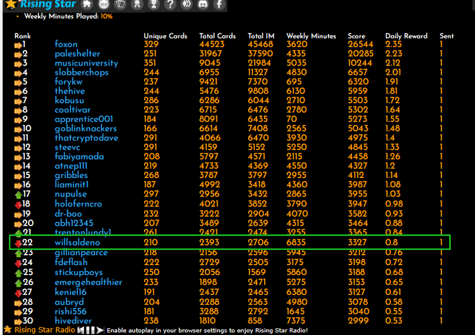This screenshot has height=335, width=475.
Task: Click red down arrow beside rank 24
Action: tap(18, 263)
